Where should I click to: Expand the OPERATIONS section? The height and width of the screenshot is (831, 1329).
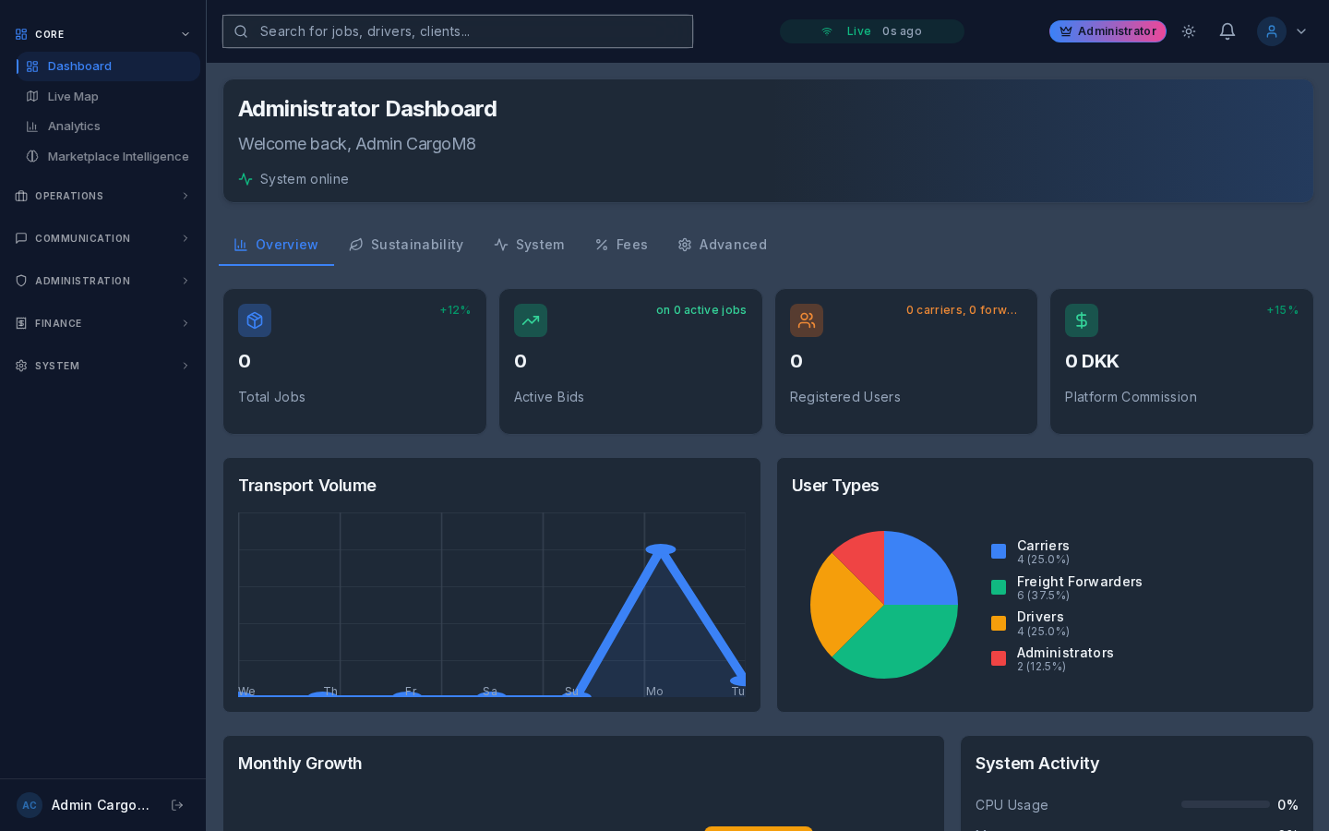point(102,196)
